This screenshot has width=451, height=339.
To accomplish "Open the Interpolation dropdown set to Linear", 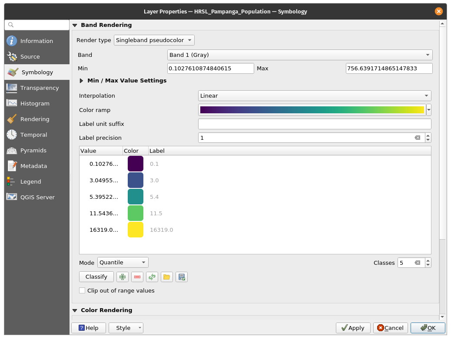I will pyautogui.click(x=314, y=95).
